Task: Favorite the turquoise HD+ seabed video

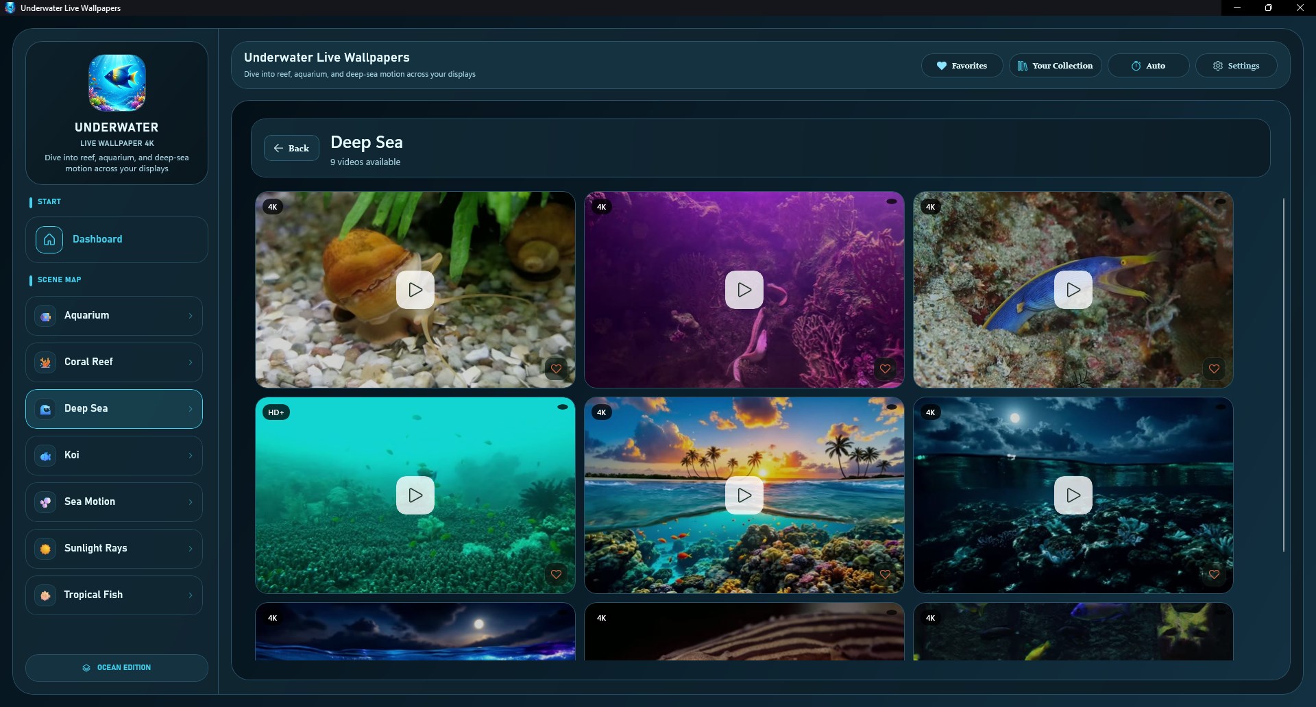Action: tap(557, 575)
